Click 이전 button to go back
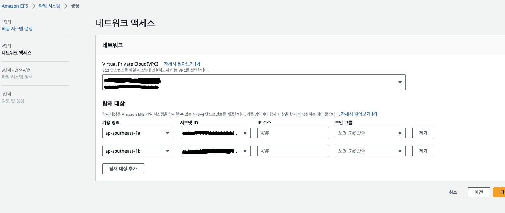The height and width of the screenshot is (213, 505). pos(478,192)
